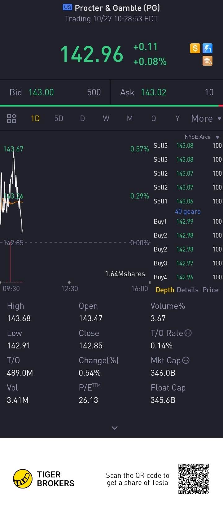The height and width of the screenshot is (520, 223).
Task: Tap the Procter & Gamble (PG) title
Action: point(117,8)
